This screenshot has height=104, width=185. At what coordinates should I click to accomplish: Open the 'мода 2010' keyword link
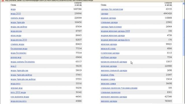(x=16, y=14)
